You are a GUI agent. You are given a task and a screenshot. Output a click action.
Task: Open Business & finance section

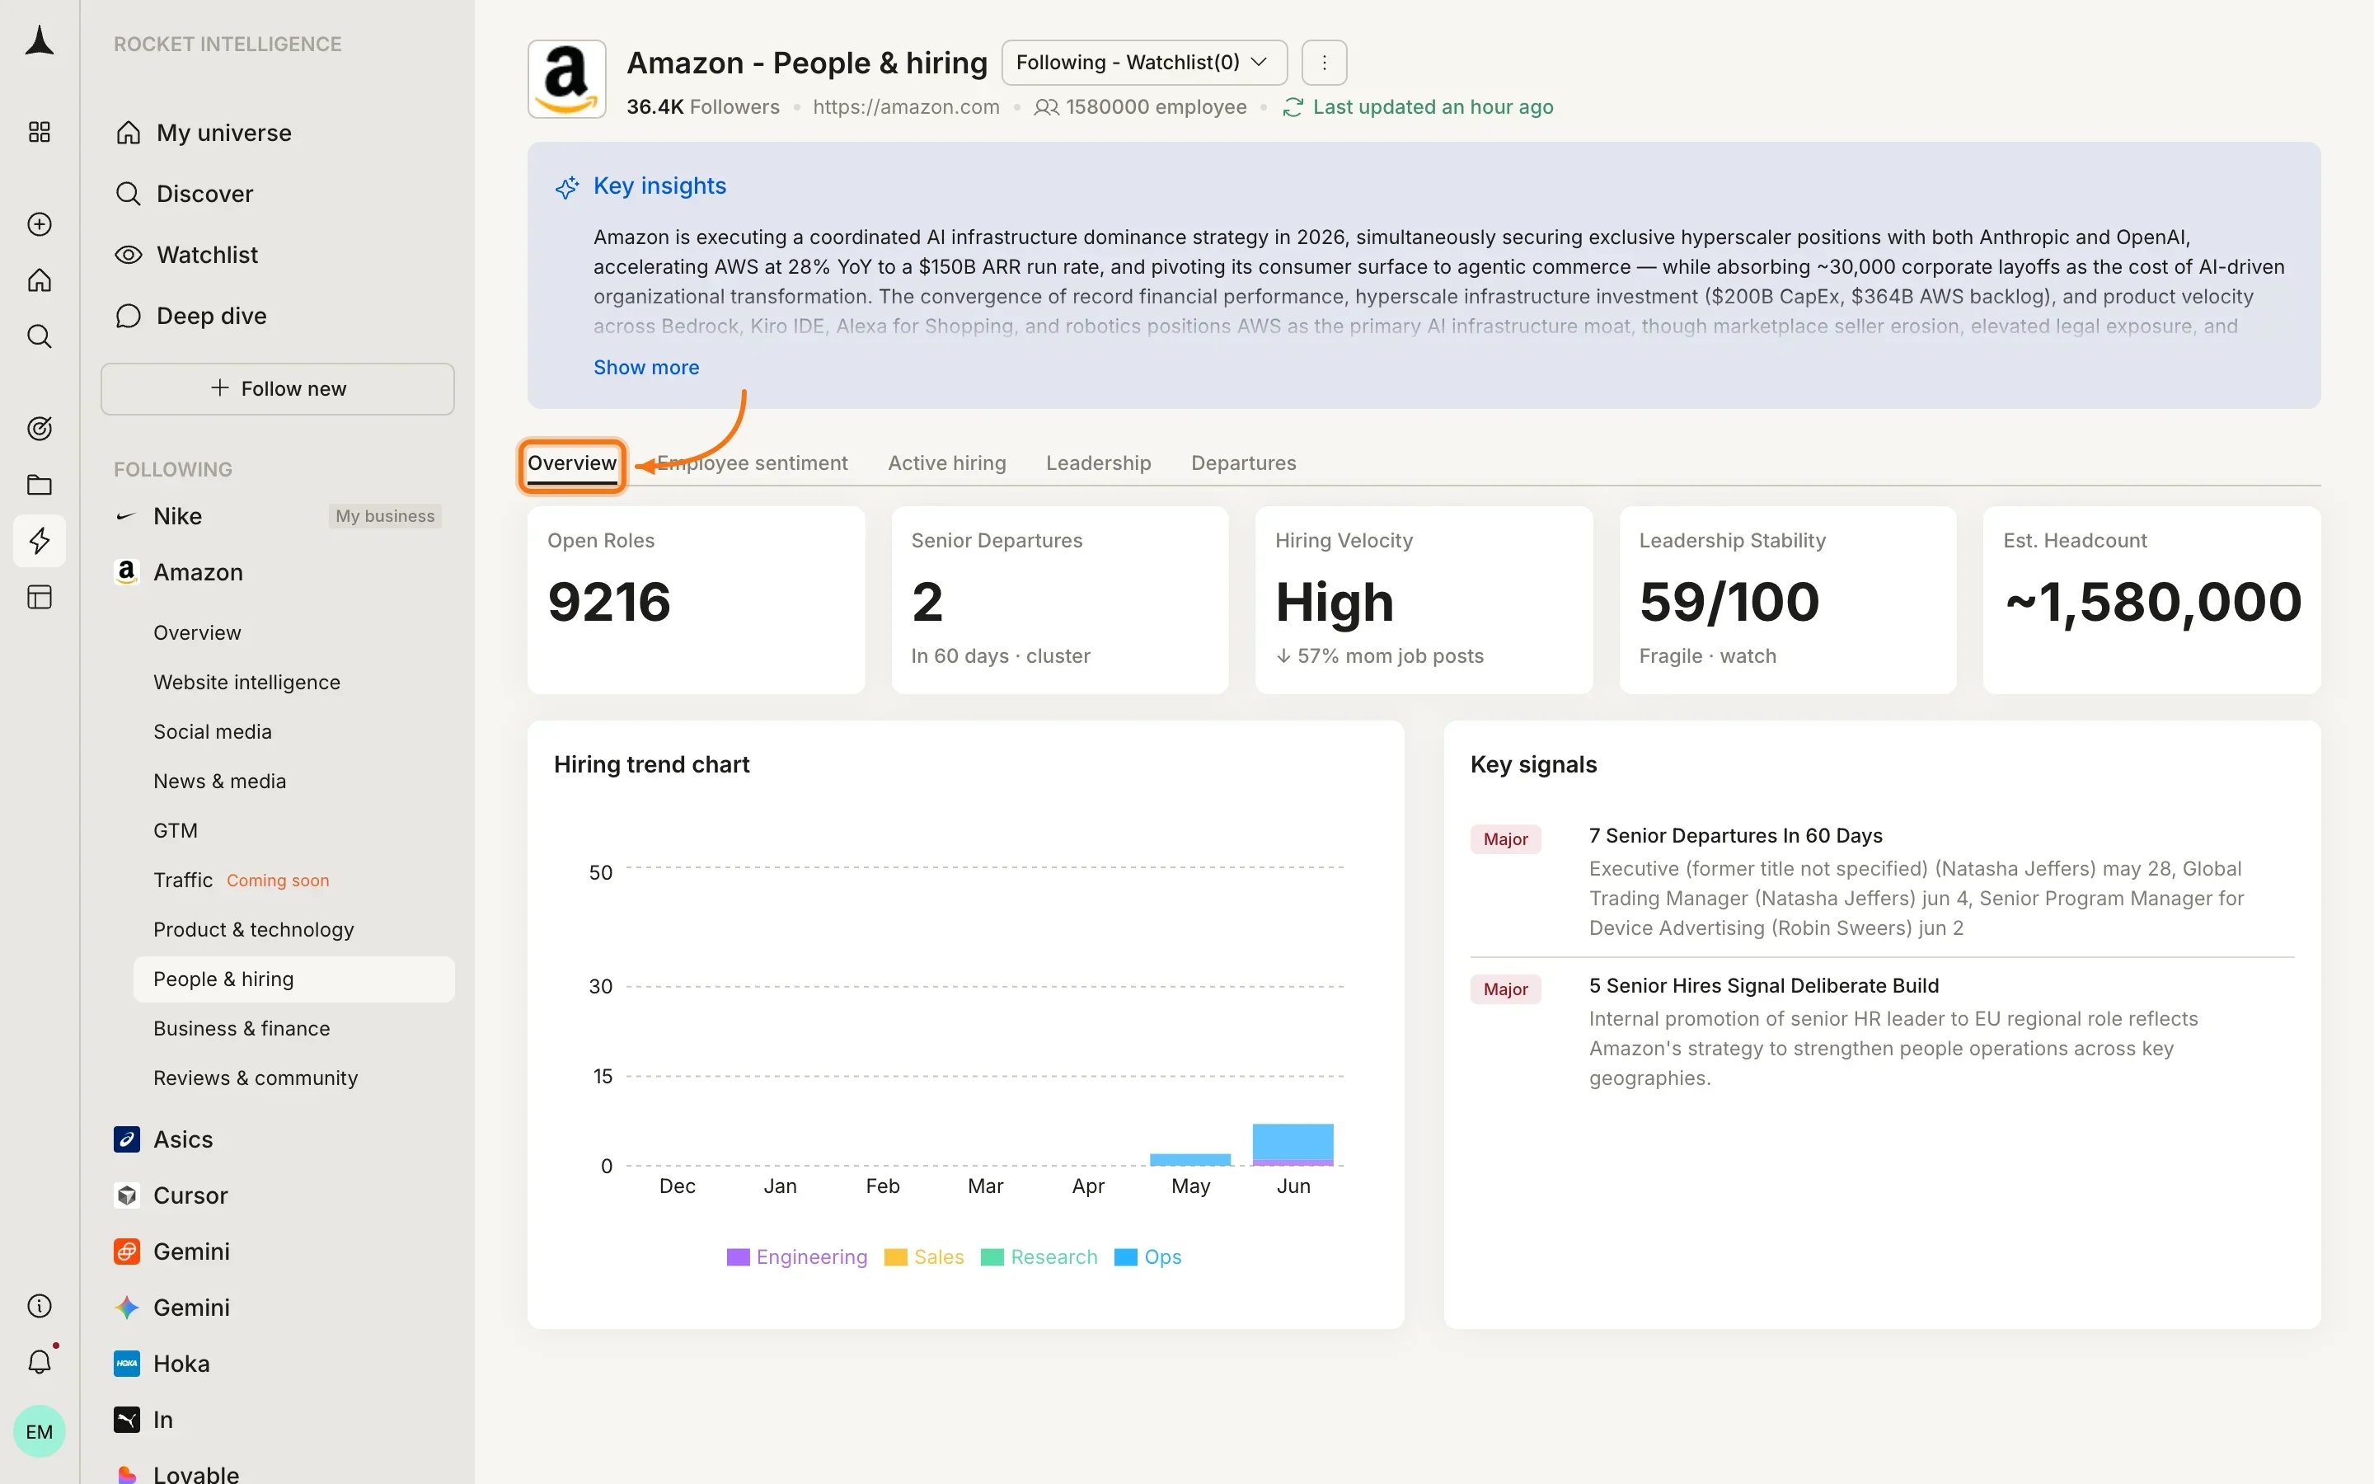pyautogui.click(x=242, y=1029)
